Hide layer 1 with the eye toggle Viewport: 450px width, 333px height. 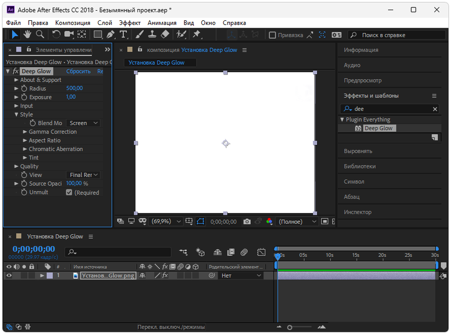coord(9,276)
